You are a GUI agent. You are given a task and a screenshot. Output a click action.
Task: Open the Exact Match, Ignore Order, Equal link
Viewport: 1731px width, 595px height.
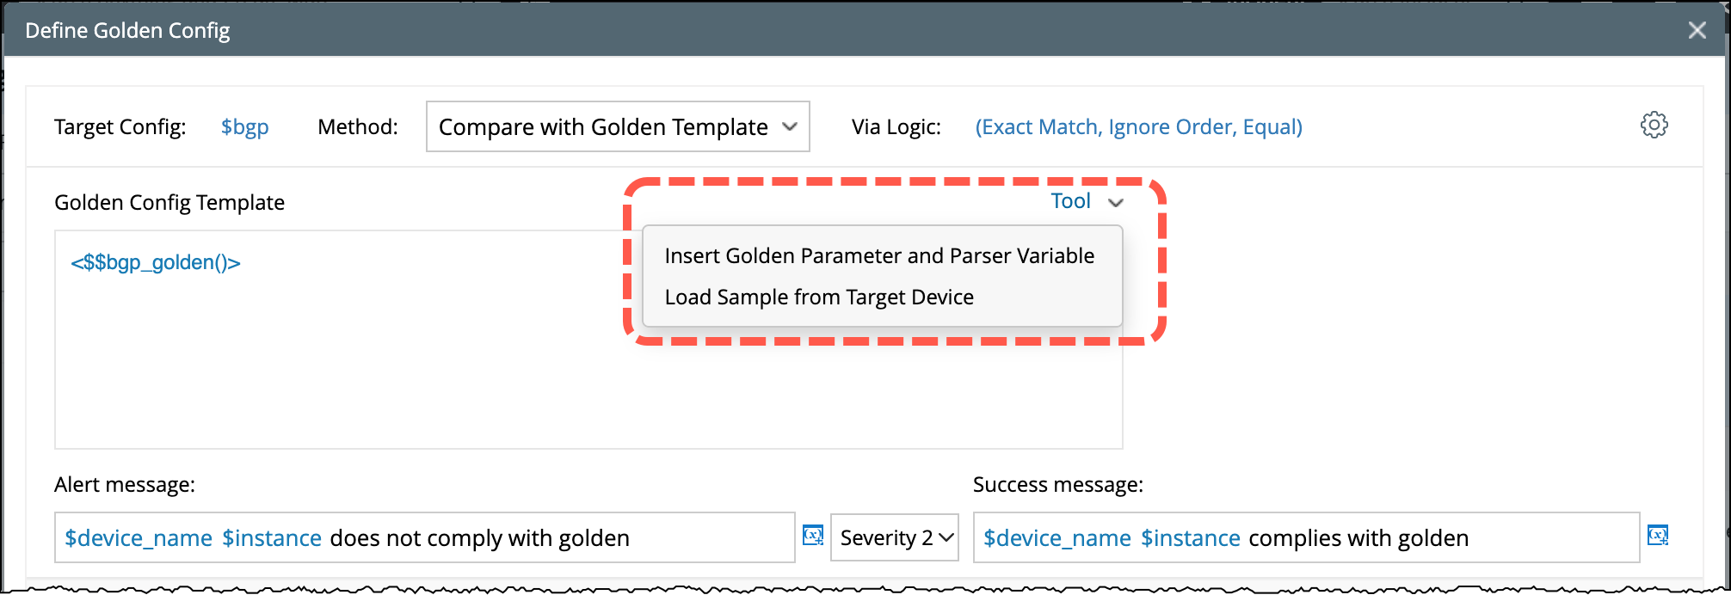coord(1137,127)
